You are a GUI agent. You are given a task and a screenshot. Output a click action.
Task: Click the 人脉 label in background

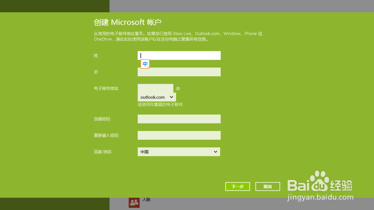[147, 200]
